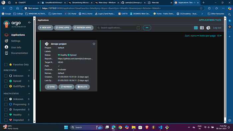This screenshot has width=233, height=131.
Task: Check the sync status Unknown filter
Action: pyautogui.click(x=6, y=76)
